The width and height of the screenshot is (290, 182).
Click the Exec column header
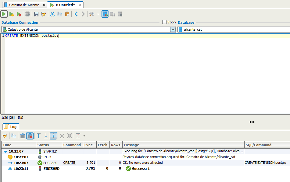click(x=90, y=145)
